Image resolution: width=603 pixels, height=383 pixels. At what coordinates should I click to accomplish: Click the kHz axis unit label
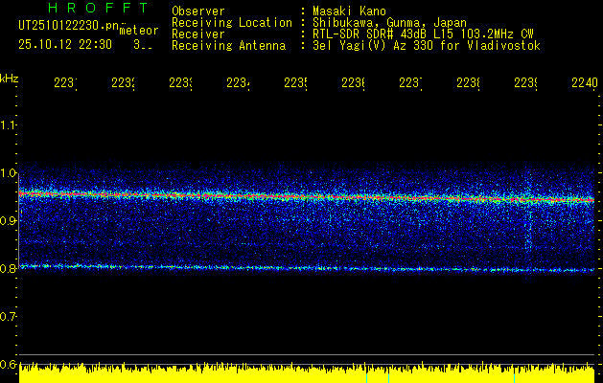[9, 79]
